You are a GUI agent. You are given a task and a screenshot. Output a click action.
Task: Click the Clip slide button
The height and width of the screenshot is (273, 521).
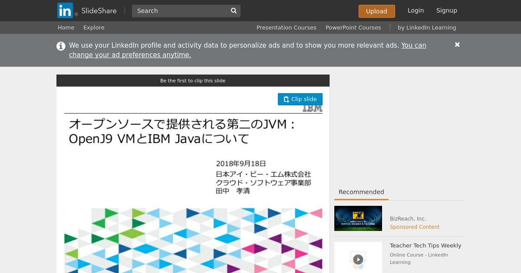(x=300, y=99)
